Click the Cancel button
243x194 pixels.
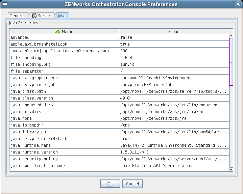(x=132, y=184)
